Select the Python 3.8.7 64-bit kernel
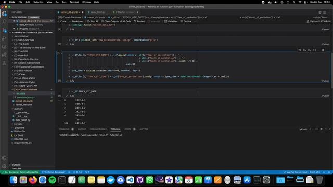Viewport: 333px width, 187px height. coord(318,21)
